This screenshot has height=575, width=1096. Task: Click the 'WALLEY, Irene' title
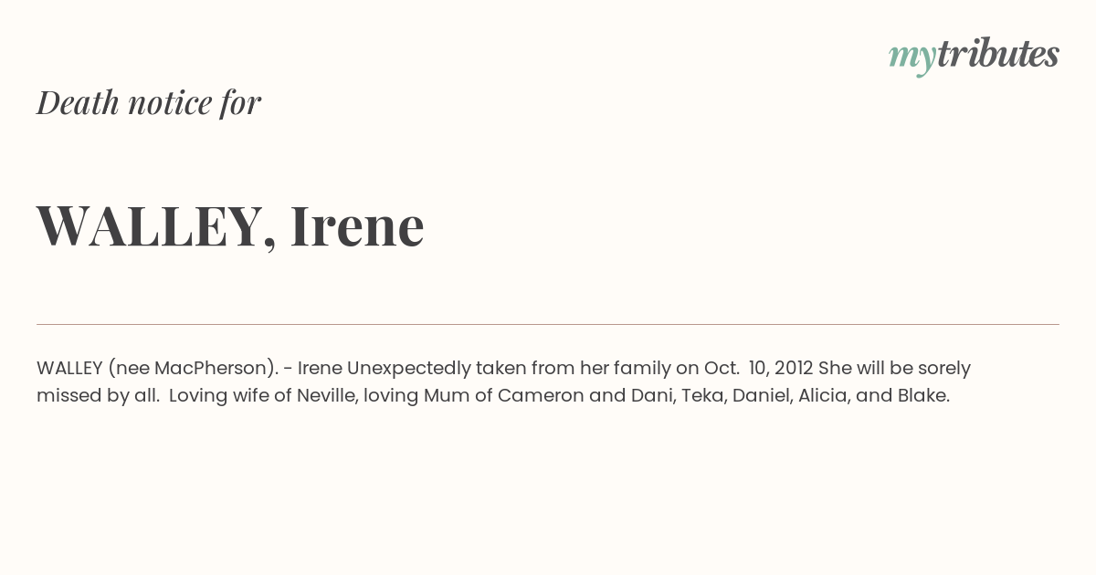[x=230, y=225]
